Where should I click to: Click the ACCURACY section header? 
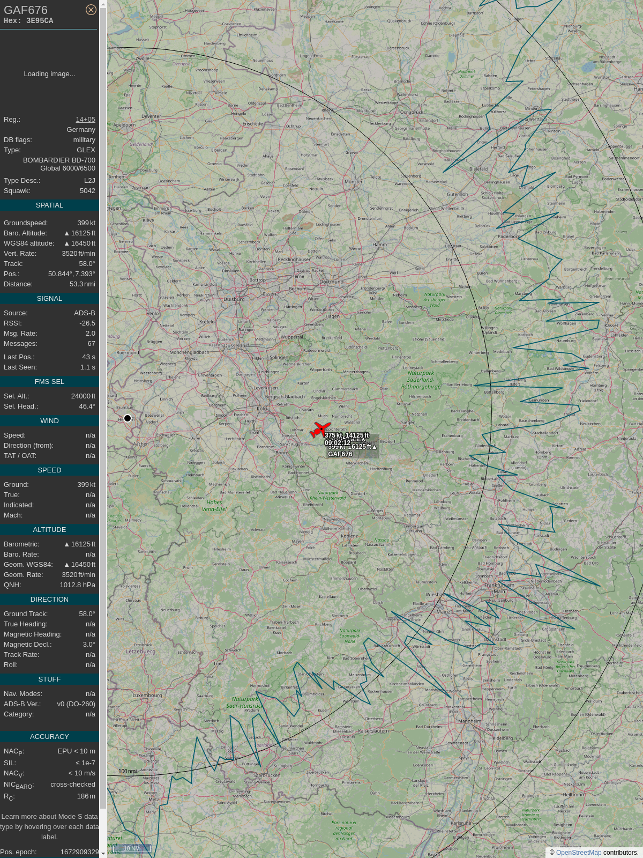coord(49,737)
